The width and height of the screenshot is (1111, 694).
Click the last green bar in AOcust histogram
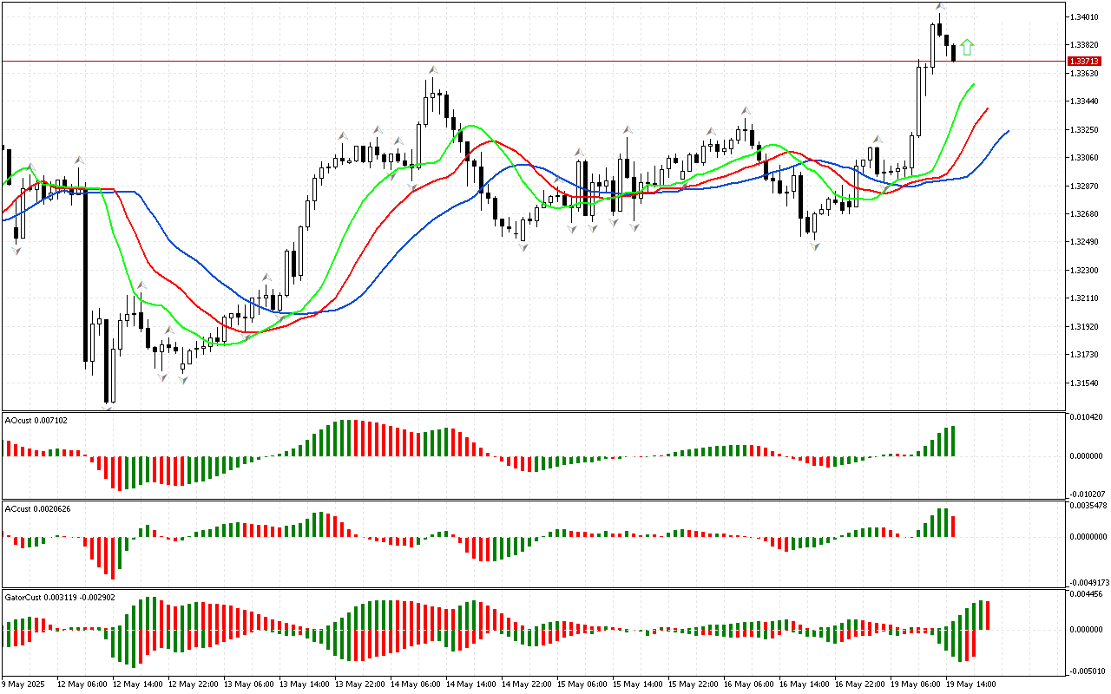pos(952,442)
